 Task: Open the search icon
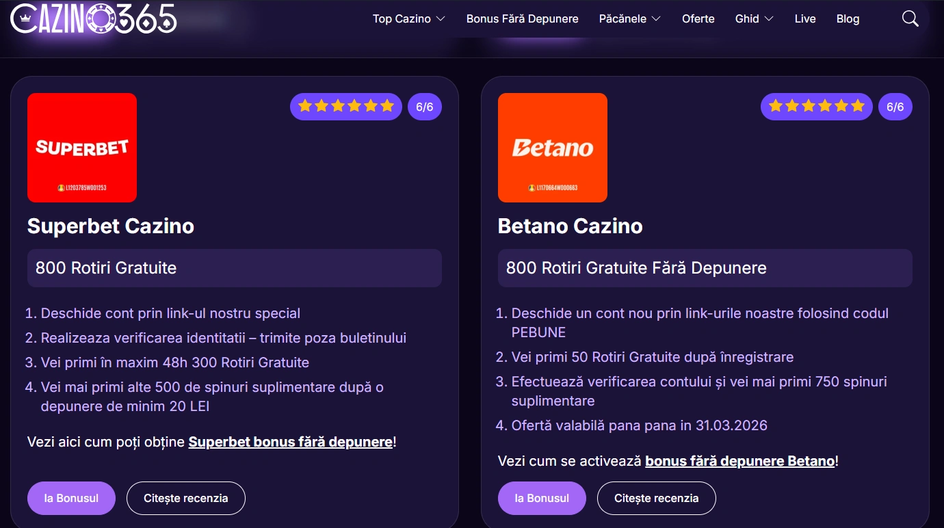(x=910, y=18)
